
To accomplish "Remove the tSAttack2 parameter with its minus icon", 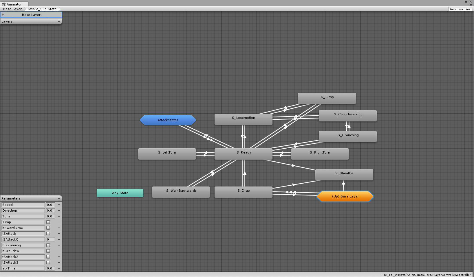I will point(59,257).
